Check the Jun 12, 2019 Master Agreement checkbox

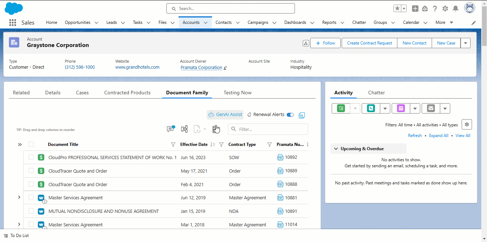[x=31, y=197]
